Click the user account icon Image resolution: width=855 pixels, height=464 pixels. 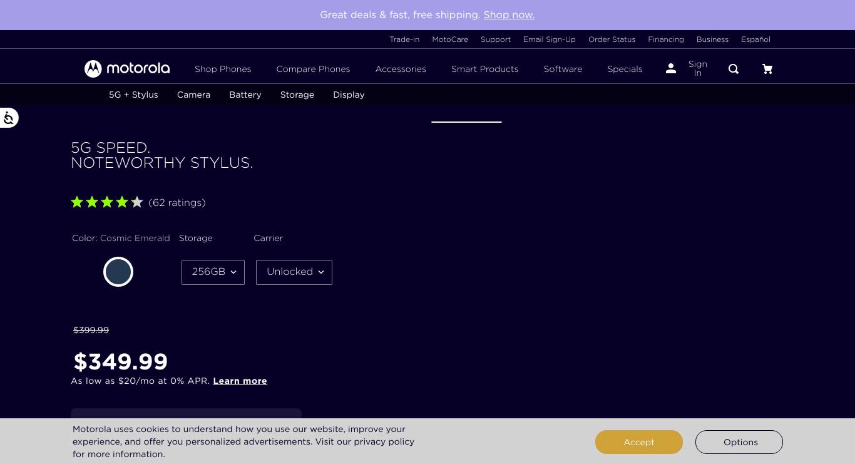[x=671, y=69]
